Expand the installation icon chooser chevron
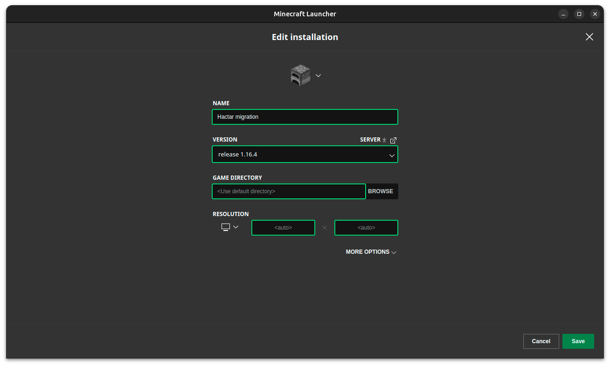Screen dimensions: 610x366 pyautogui.click(x=318, y=75)
